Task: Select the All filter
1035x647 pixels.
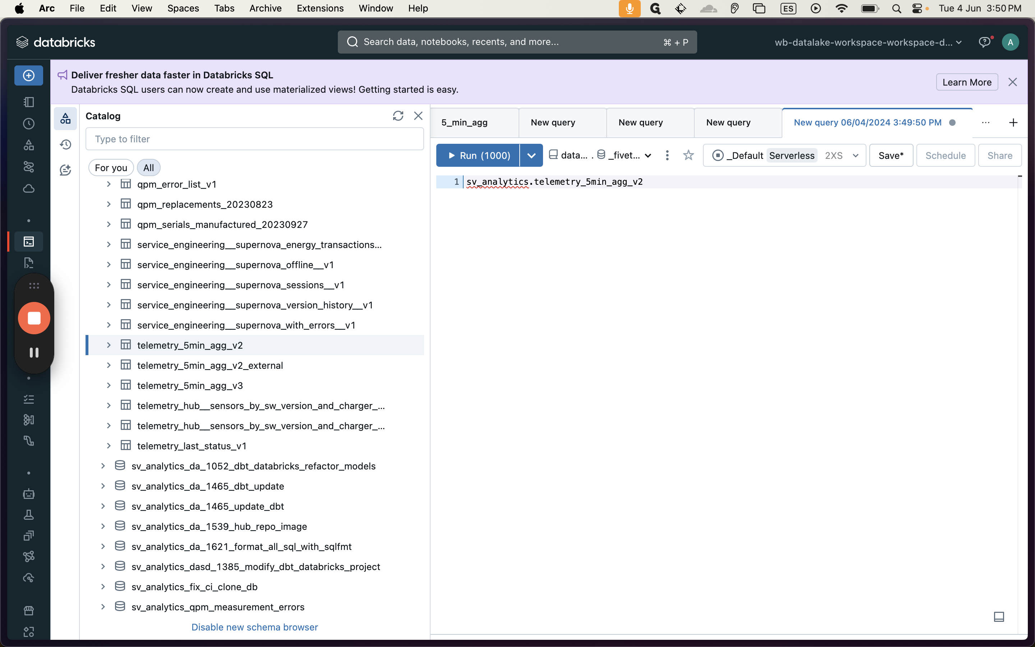Action: click(x=148, y=168)
